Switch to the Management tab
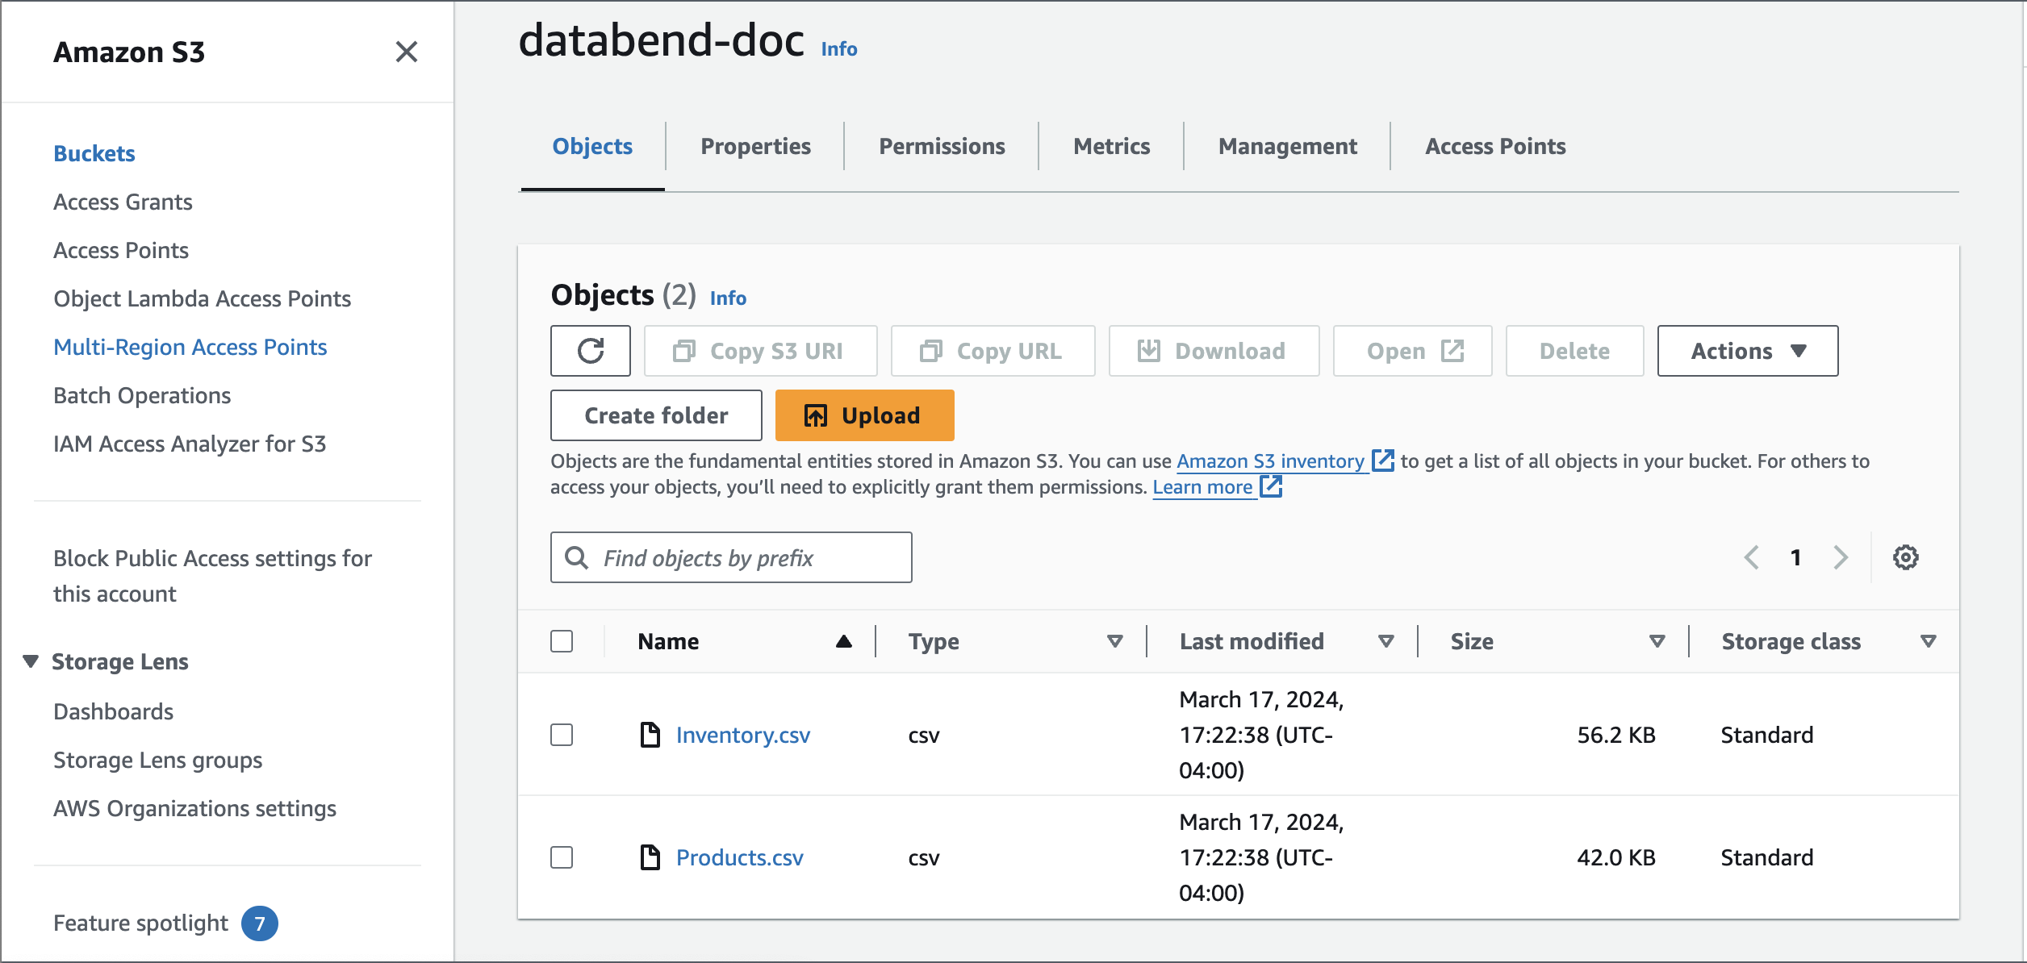2027x963 pixels. click(x=1287, y=147)
